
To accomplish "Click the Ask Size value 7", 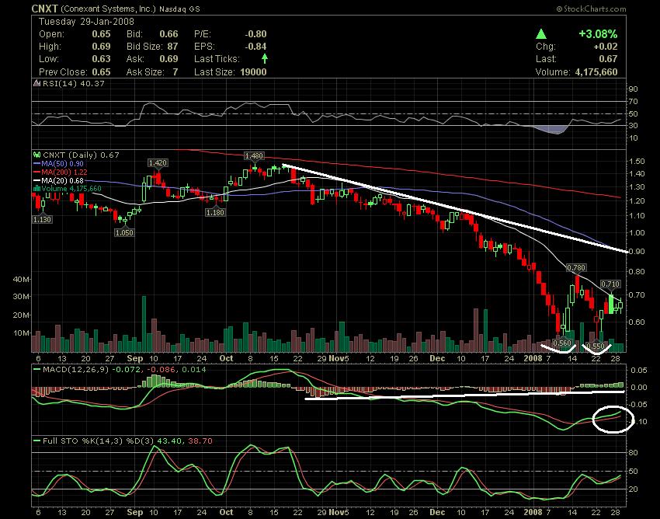I will (x=175, y=72).
